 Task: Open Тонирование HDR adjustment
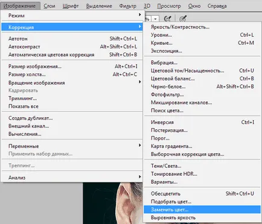pos(202,174)
